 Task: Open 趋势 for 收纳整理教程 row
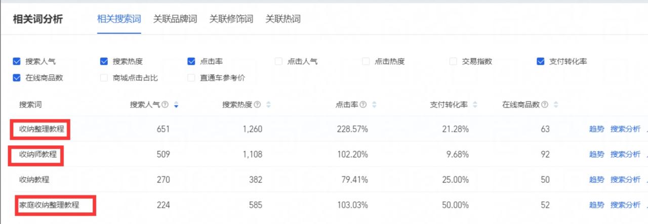tap(597, 129)
